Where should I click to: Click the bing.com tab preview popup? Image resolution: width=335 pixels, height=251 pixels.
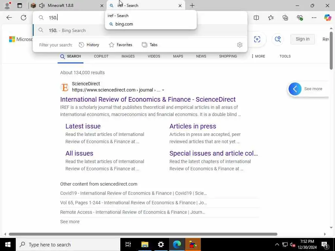coord(151,20)
